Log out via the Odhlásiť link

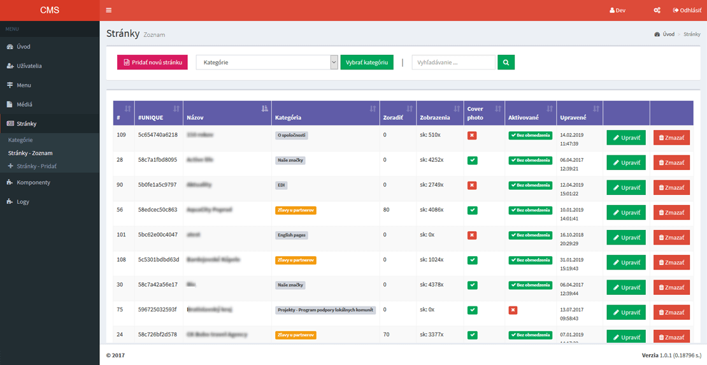point(687,10)
